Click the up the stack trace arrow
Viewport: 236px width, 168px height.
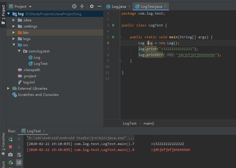pos(19,139)
